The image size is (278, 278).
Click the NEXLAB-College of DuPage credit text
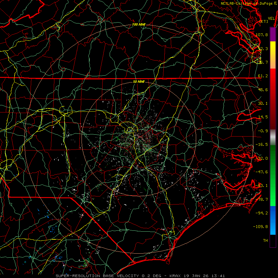pos(246,3)
